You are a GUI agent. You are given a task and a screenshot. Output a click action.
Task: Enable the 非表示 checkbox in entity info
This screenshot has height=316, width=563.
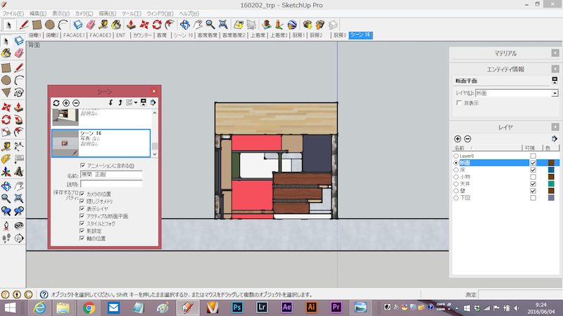459,103
